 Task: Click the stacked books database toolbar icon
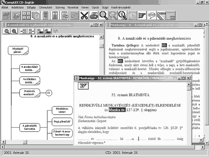[6, 16]
